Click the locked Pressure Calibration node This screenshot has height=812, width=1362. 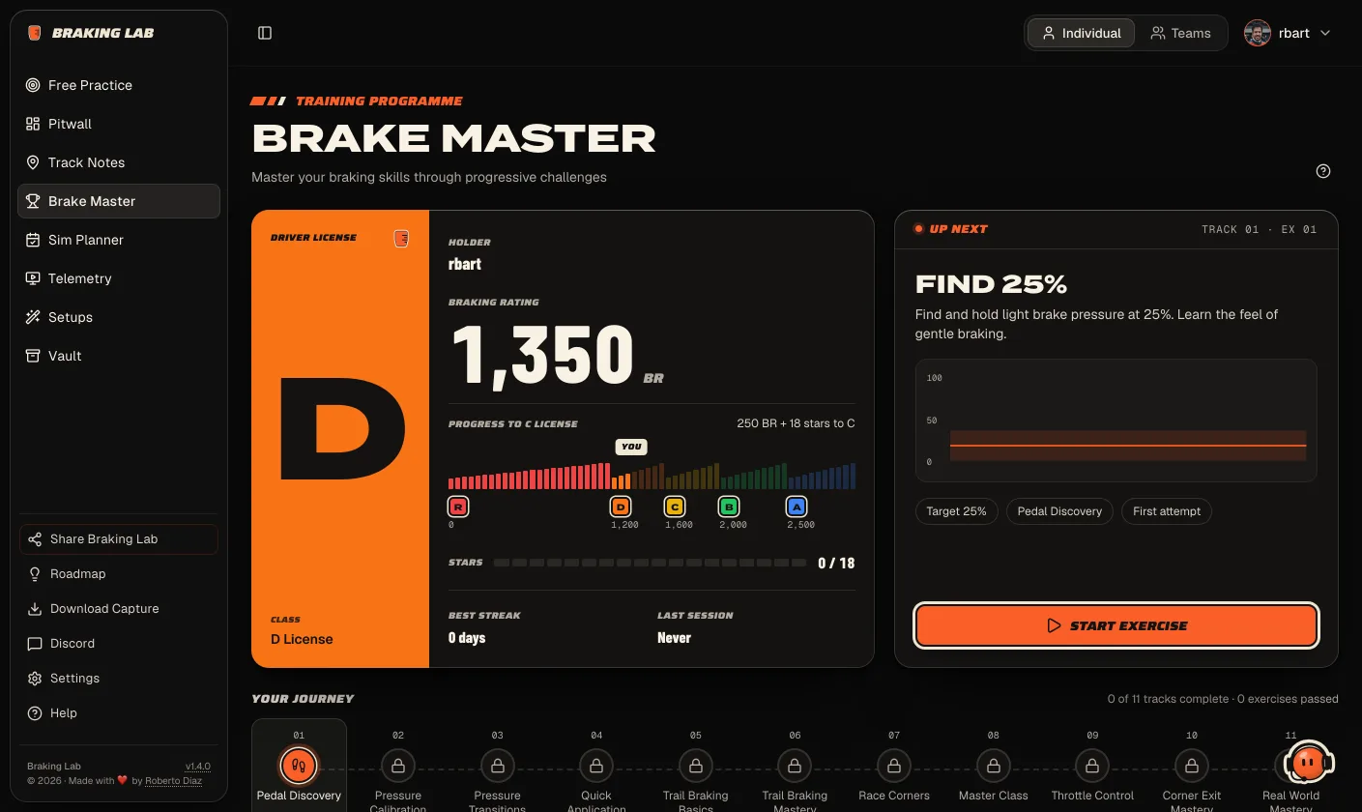pyautogui.click(x=398, y=767)
